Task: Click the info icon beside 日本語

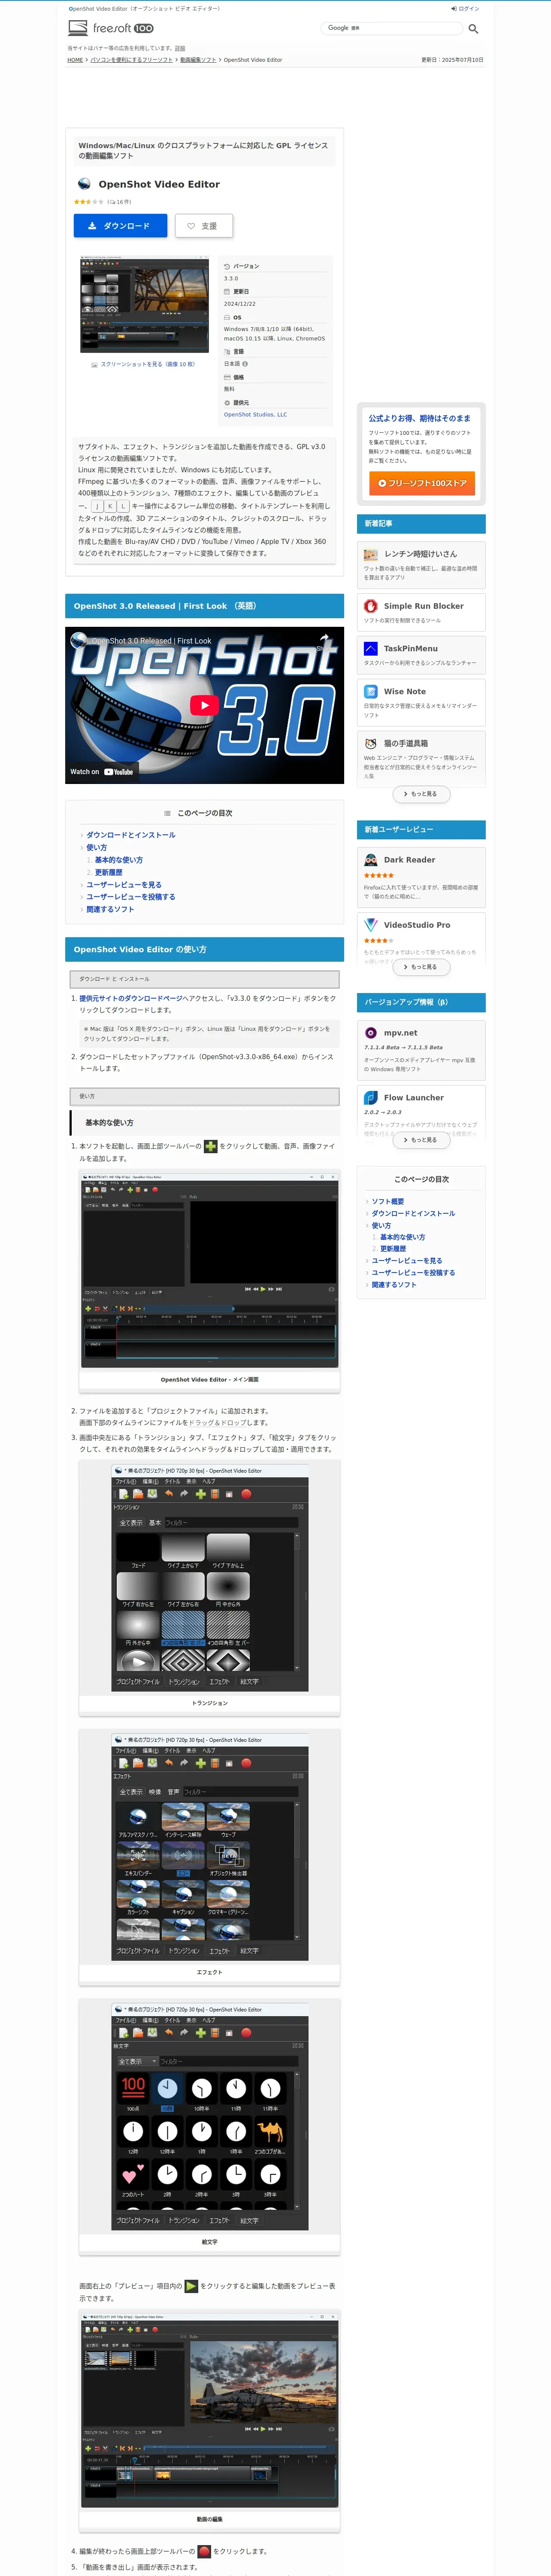Action: click(245, 364)
